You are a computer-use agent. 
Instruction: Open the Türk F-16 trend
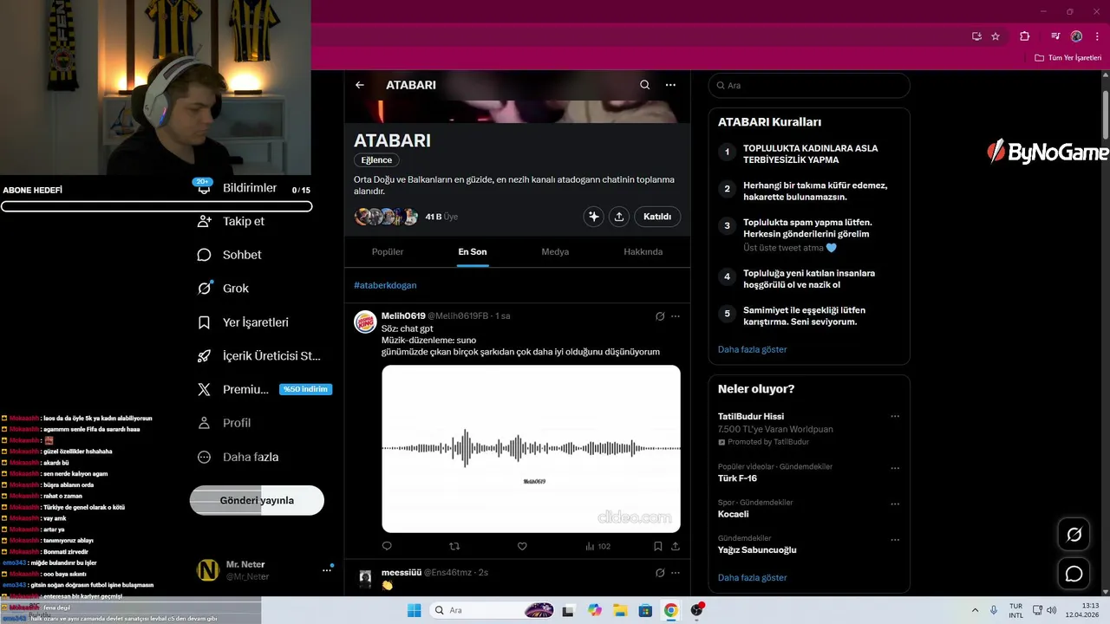coord(737,478)
